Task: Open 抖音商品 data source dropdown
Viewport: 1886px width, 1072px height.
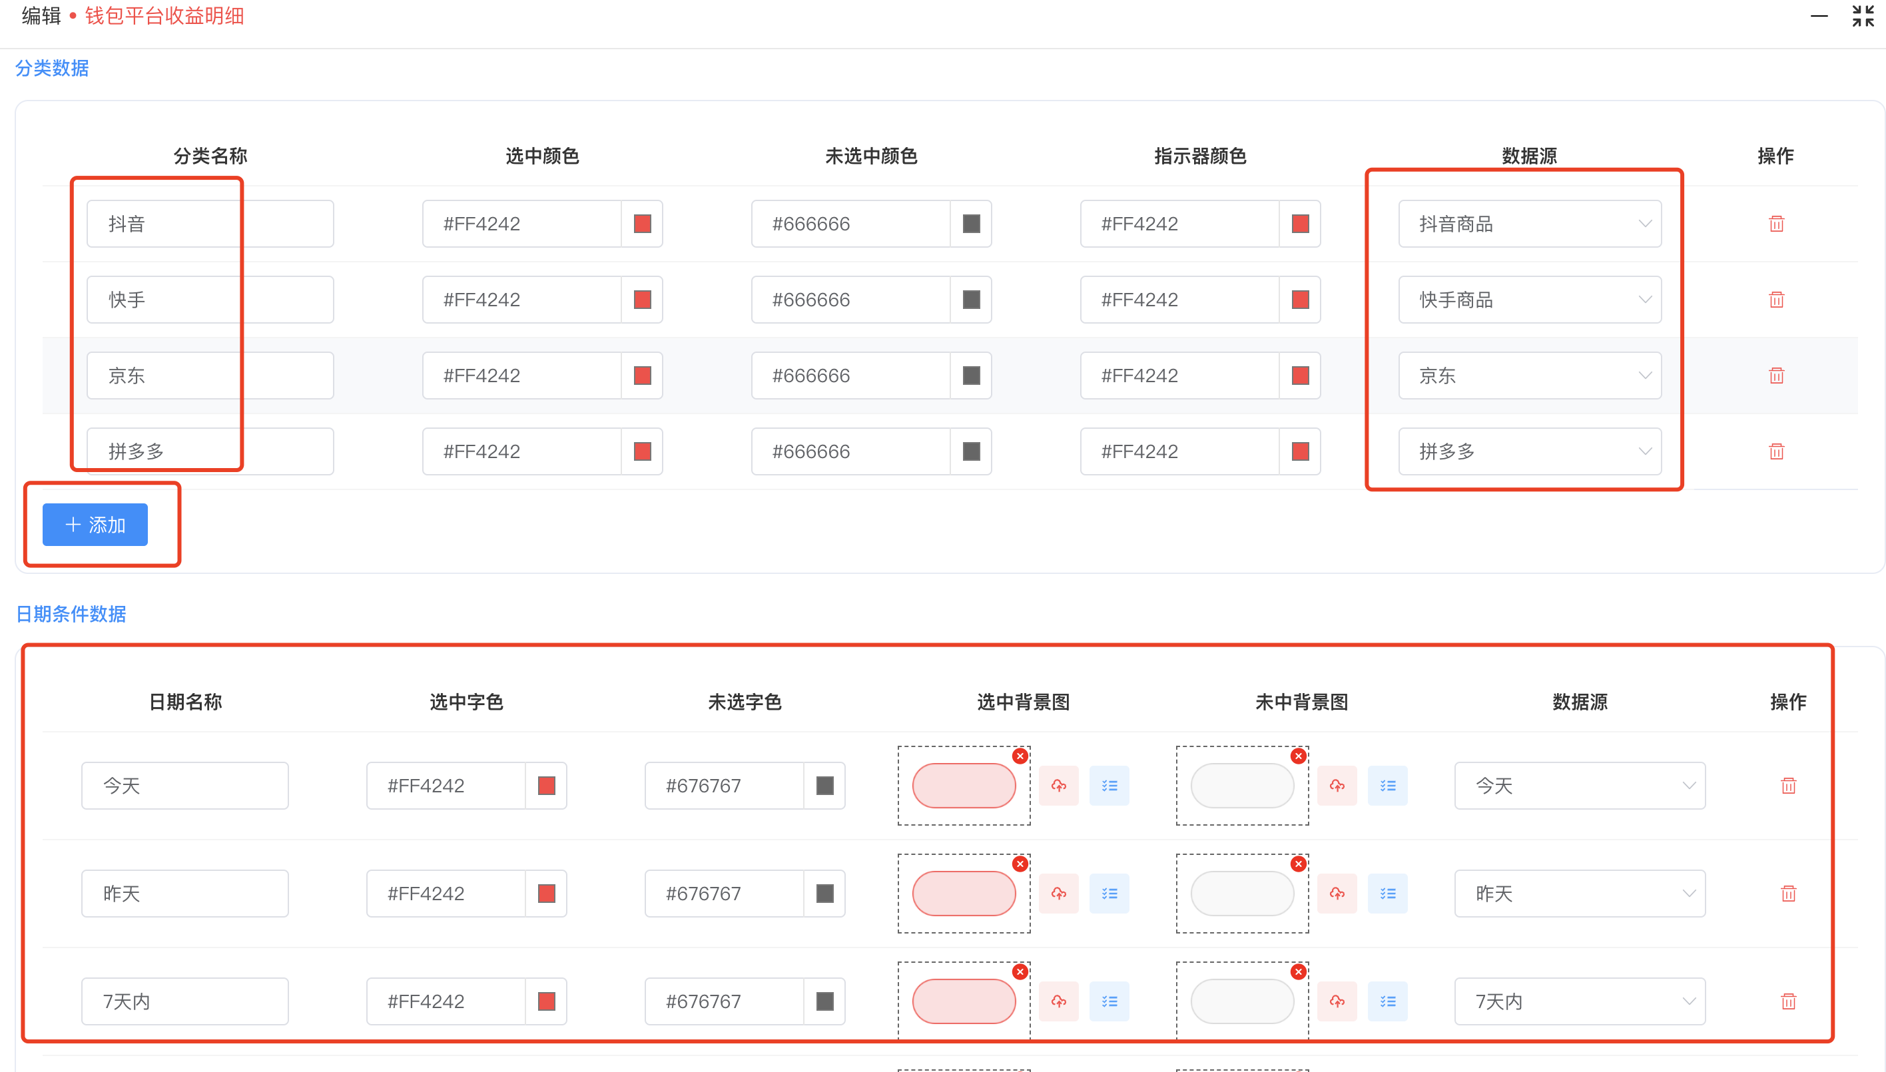Action: click(x=1530, y=224)
